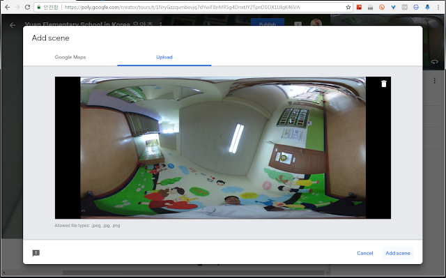Image resolution: width=446 pixels, height=278 pixels.
Task: Reload the page in browser
Action: click(27, 7)
